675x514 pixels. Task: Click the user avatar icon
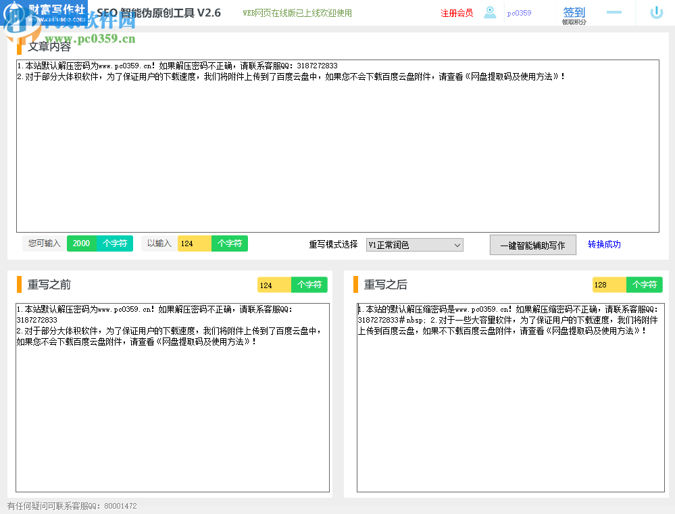click(490, 13)
